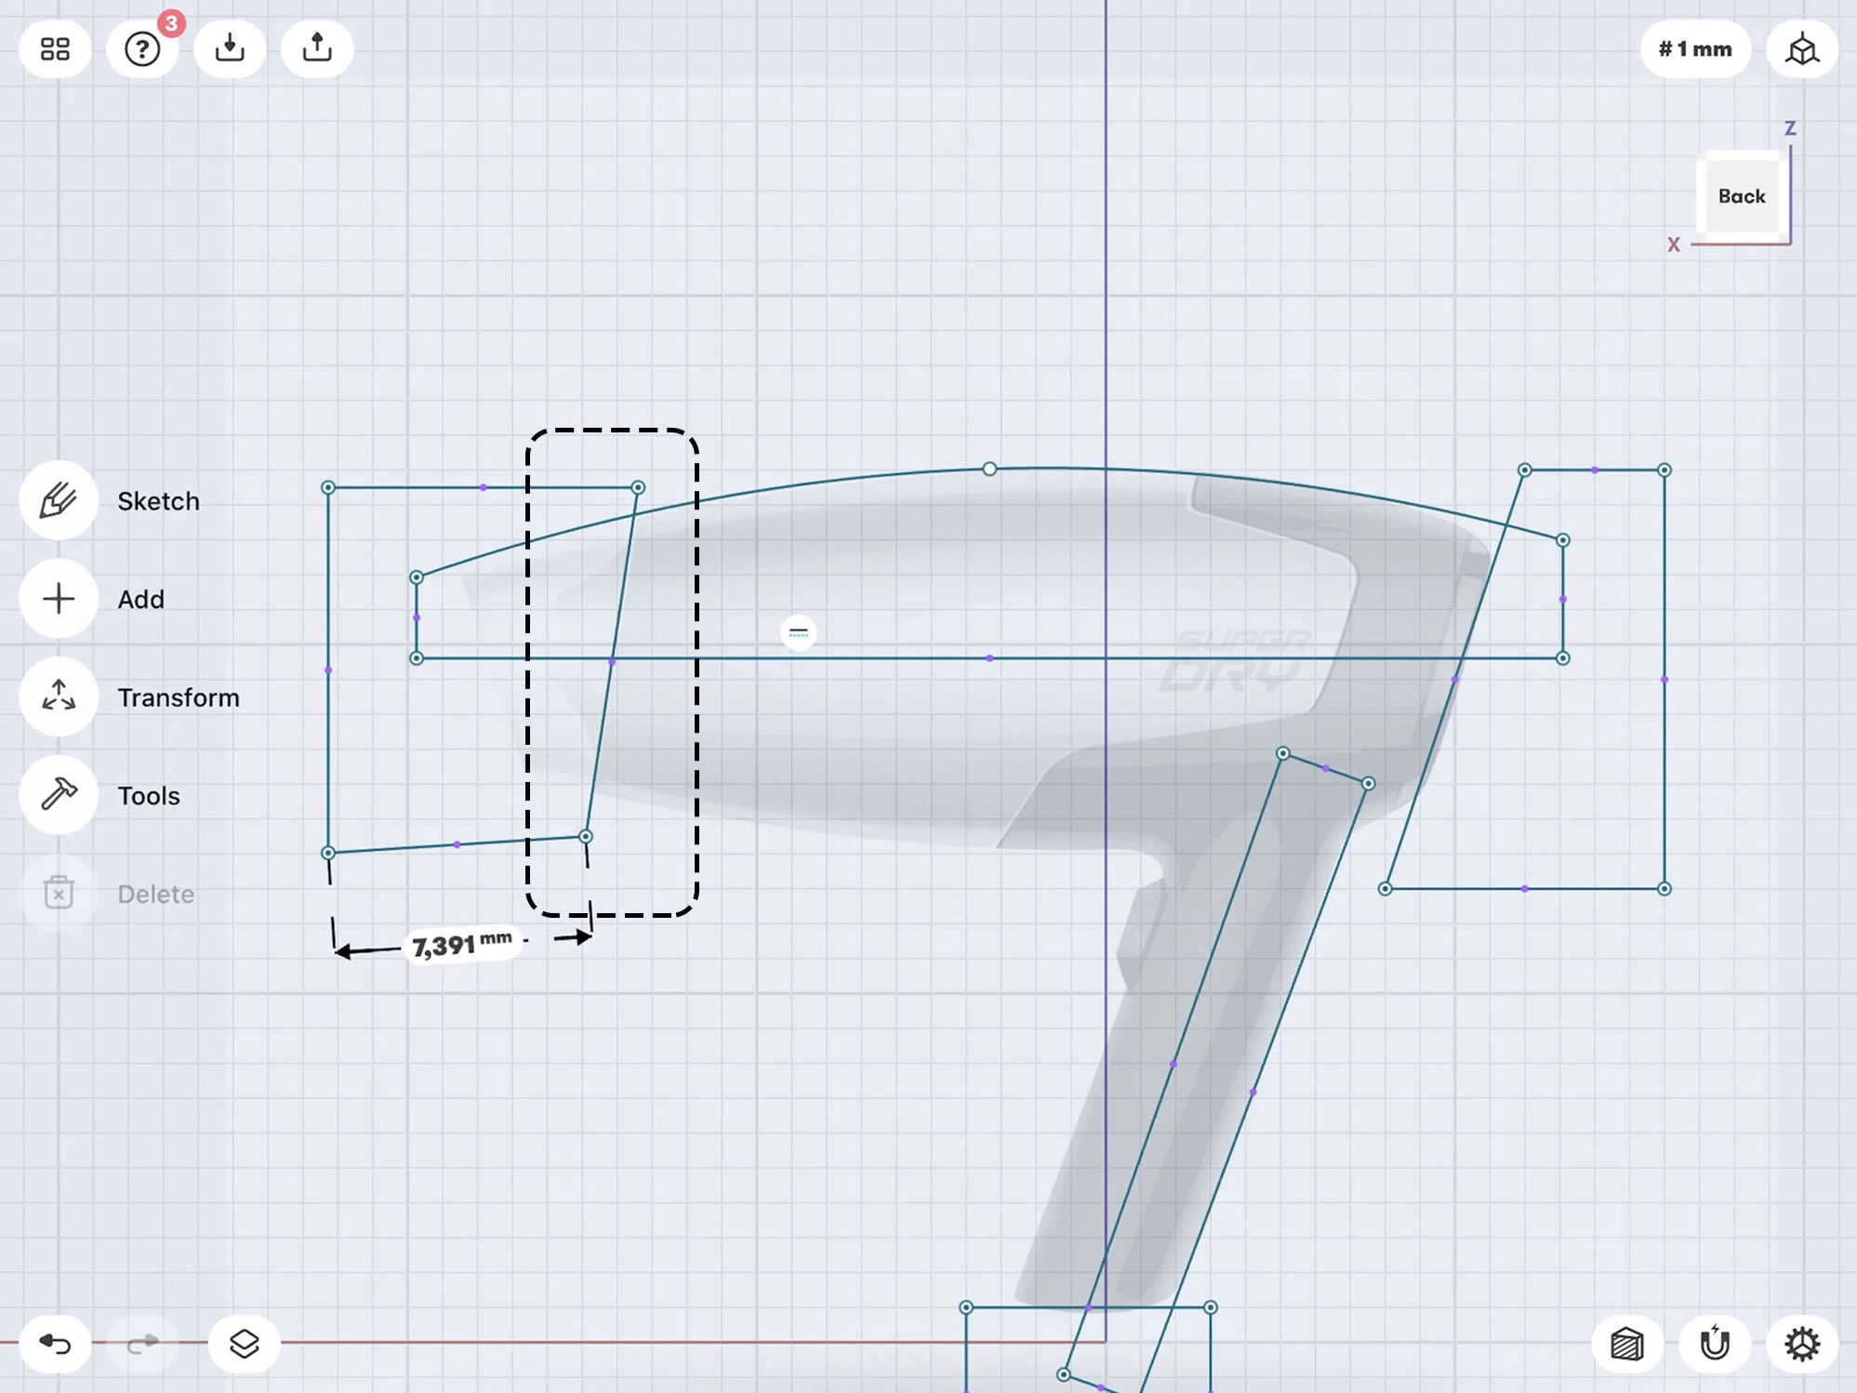Screen dimensions: 1857x1393
Task: Undo the last action
Action: tap(56, 1344)
